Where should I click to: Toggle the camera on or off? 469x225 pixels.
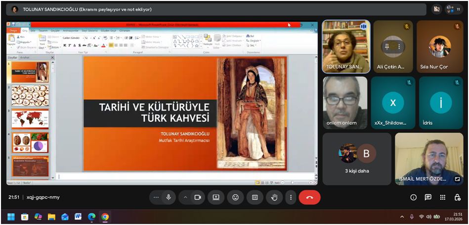coord(198,197)
